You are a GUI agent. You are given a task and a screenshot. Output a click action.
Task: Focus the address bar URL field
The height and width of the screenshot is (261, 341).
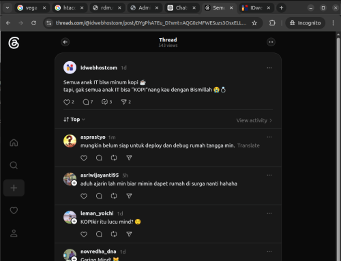(151, 23)
